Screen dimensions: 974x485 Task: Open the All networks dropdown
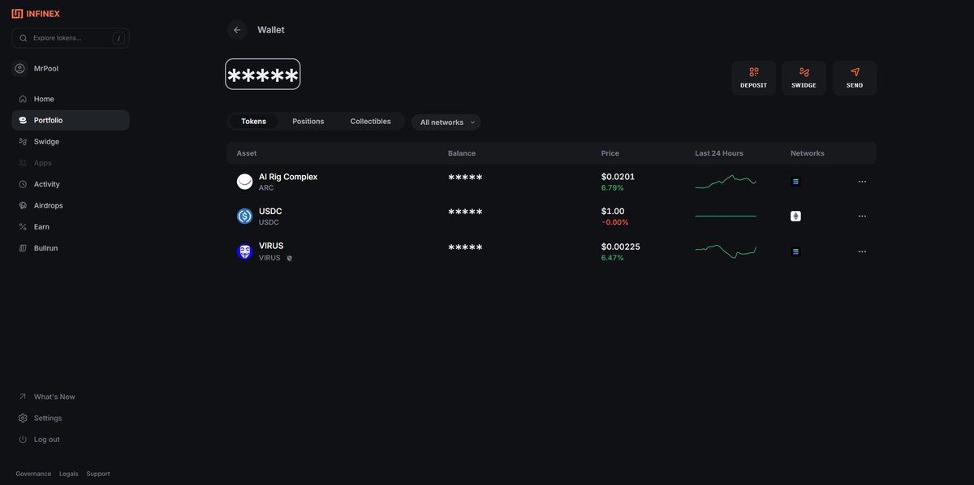tap(446, 122)
